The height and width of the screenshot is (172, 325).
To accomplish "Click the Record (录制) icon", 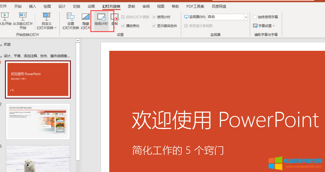I will tap(115, 17).
